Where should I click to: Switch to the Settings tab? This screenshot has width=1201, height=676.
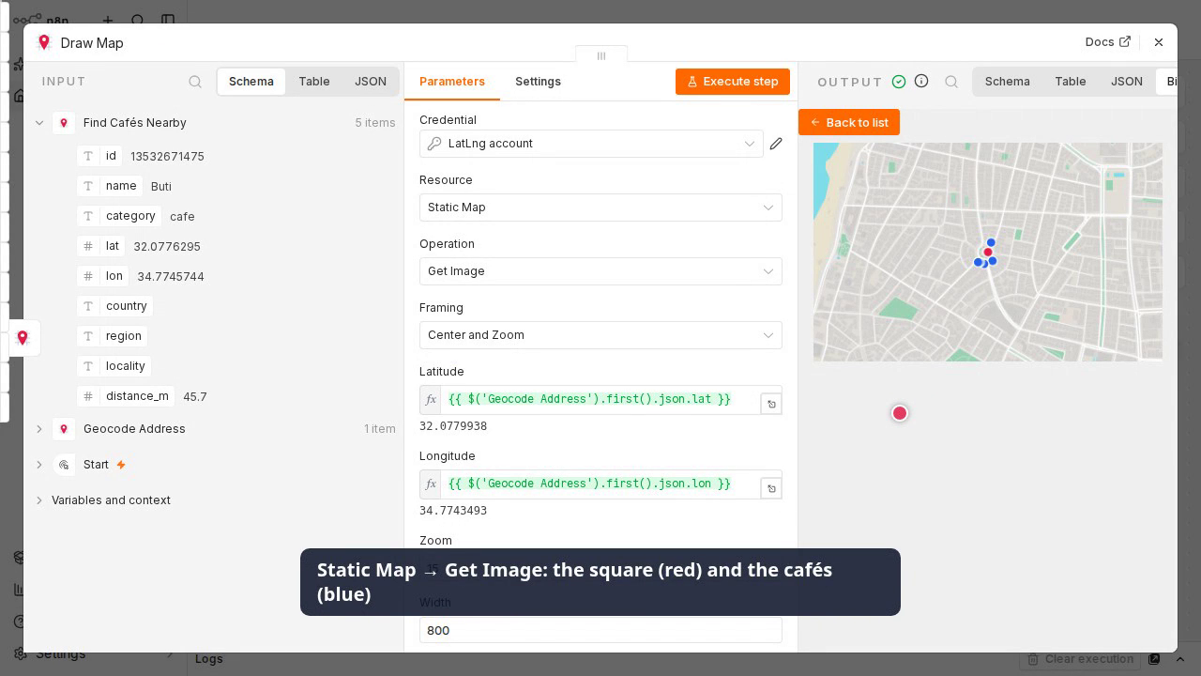(x=538, y=82)
